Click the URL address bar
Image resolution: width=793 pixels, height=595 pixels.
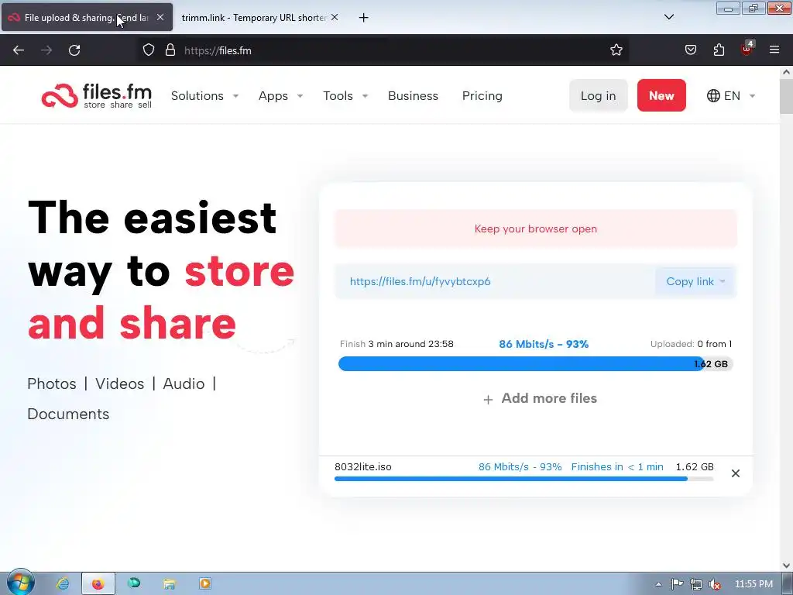coord(384,50)
